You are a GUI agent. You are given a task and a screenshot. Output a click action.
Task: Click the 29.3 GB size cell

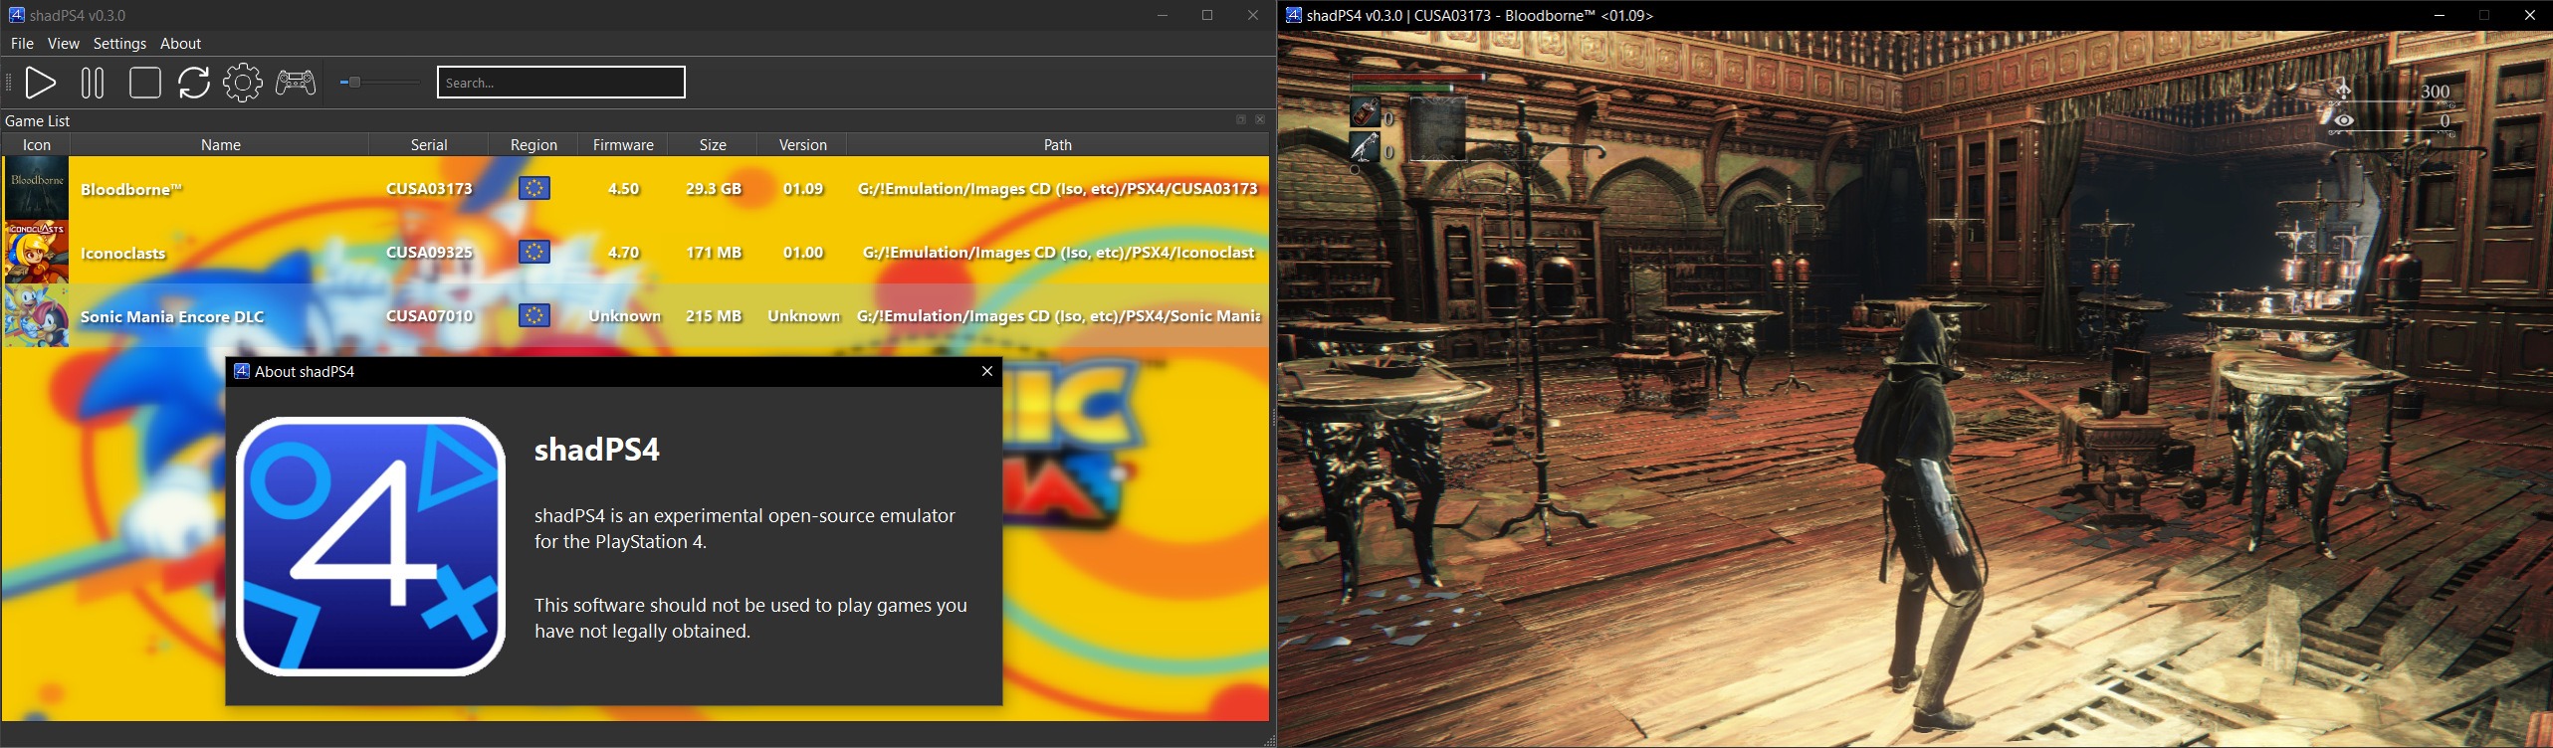(714, 188)
